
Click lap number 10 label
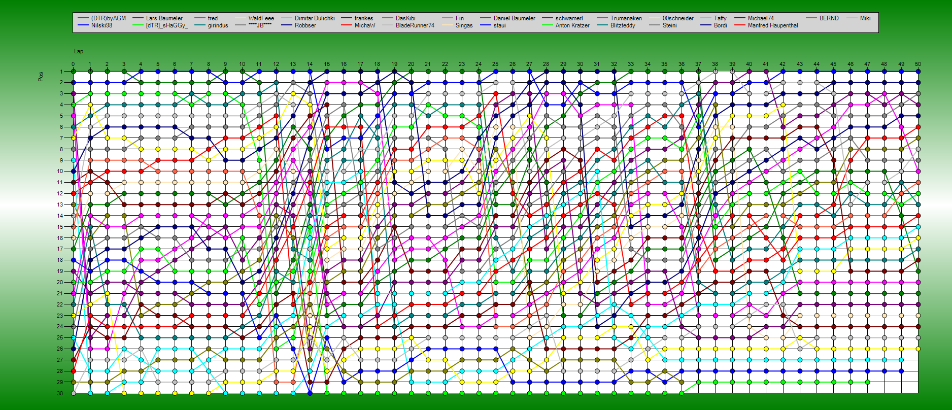click(242, 64)
